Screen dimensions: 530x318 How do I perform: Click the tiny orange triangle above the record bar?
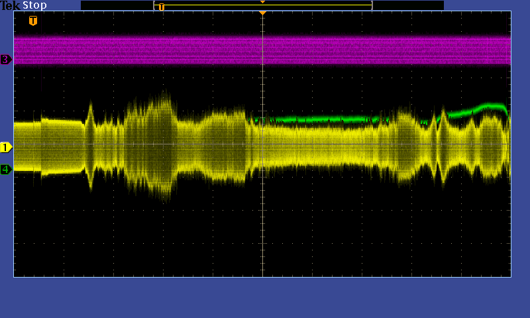[262, 2]
